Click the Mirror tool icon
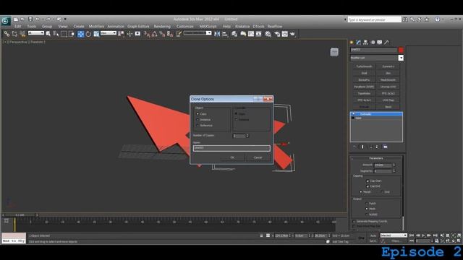Screen dimensions: 463x260 tap(217, 34)
